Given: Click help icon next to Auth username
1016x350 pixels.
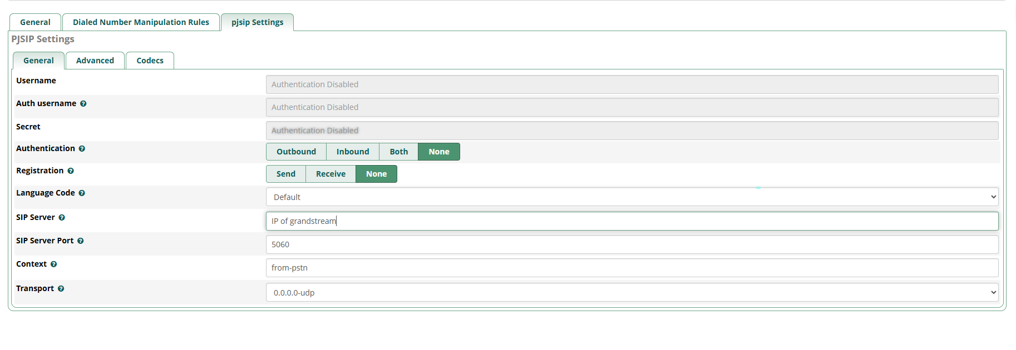Looking at the screenshot, I should (x=83, y=104).
